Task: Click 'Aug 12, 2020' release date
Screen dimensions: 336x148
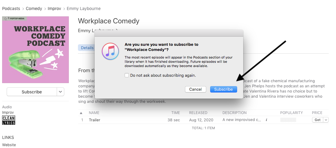Action: point(201,120)
